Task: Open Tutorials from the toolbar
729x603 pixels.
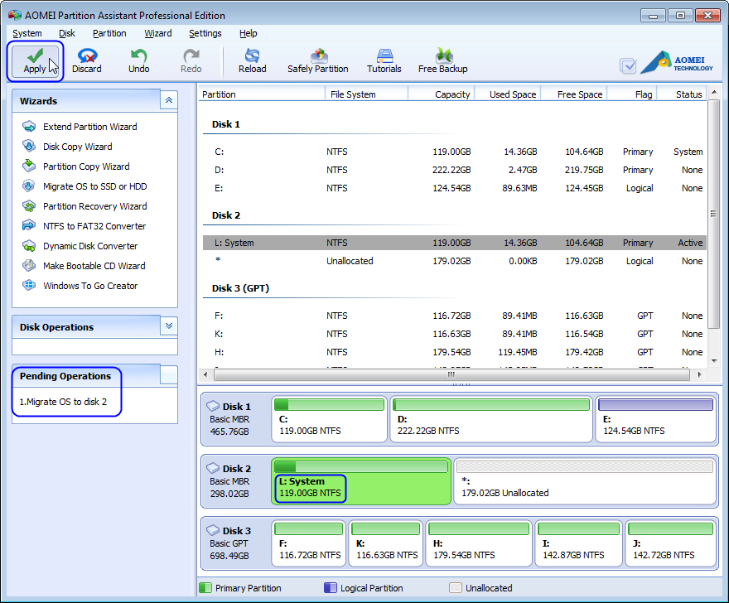Action: (384, 56)
